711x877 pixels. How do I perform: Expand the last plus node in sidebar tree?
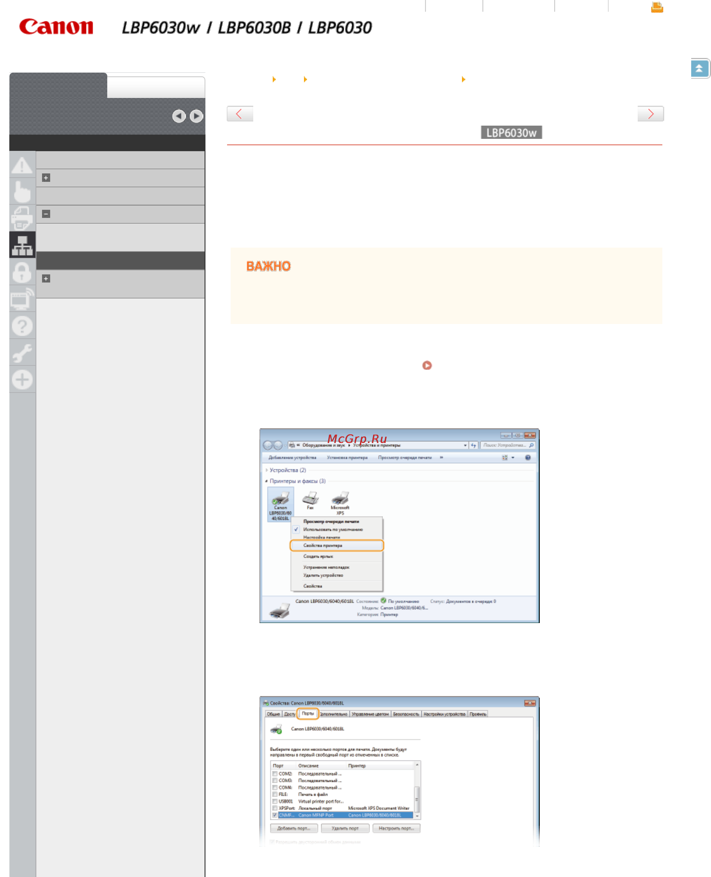point(46,279)
